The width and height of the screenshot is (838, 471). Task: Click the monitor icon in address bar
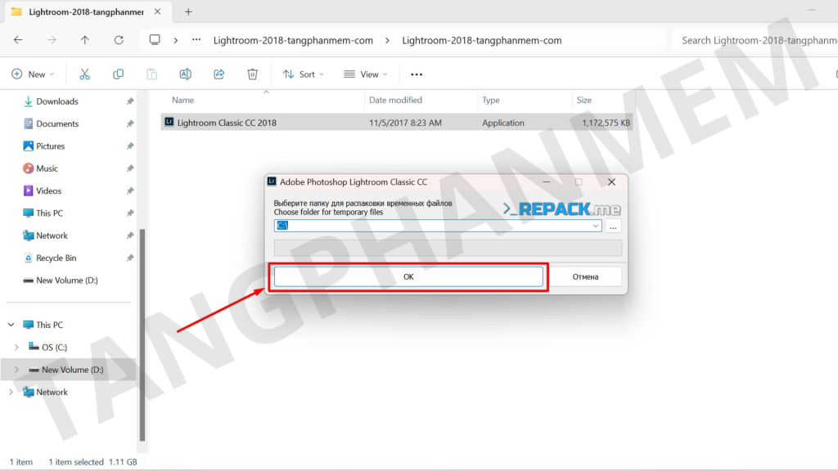[155, 40]
